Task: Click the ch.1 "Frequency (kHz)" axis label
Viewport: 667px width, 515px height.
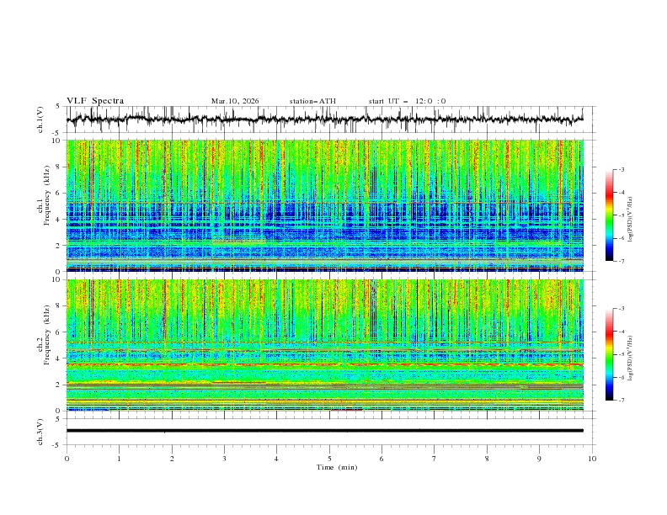Action: click(x=46, y=196)
